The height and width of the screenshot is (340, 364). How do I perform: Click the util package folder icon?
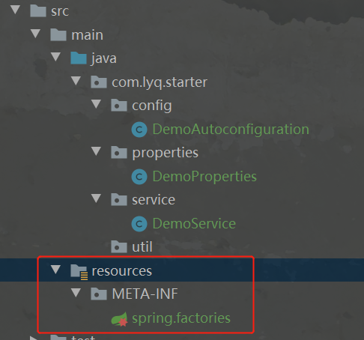119,246
